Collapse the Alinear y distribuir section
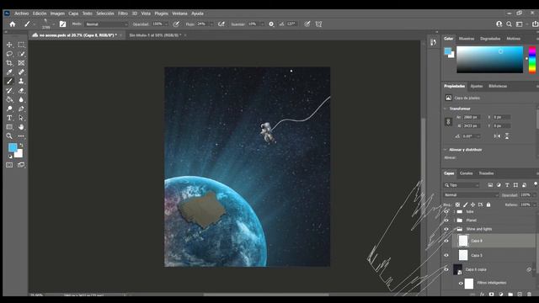Screen dimensions: 539x303 446,150
